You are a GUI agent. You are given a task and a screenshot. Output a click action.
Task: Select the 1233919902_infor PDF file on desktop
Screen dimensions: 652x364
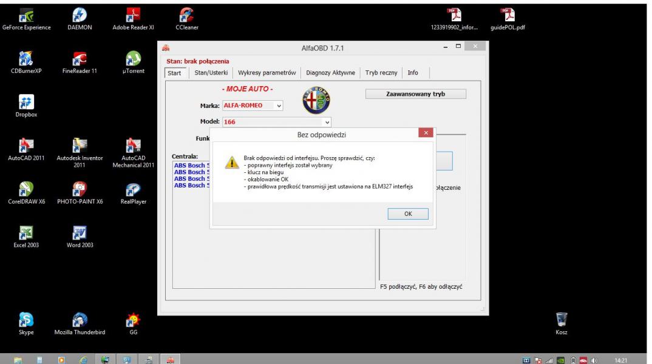pyautogui.click(x=454, y=19)
